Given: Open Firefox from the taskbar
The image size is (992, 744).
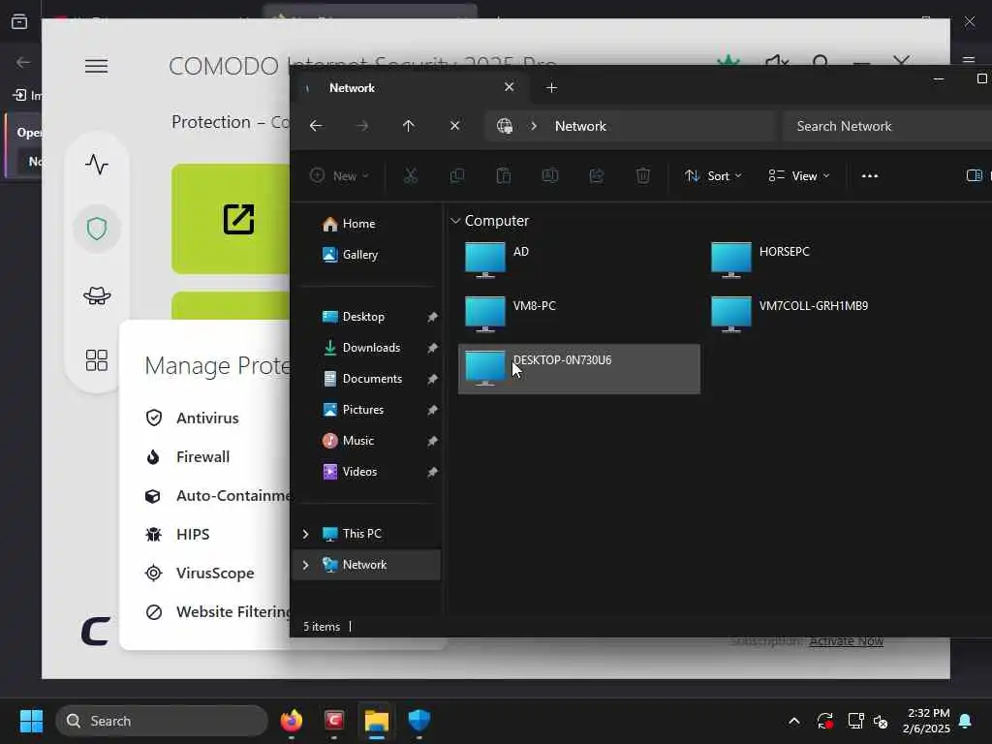Looking at the screenshot, I should pos(292,721).
